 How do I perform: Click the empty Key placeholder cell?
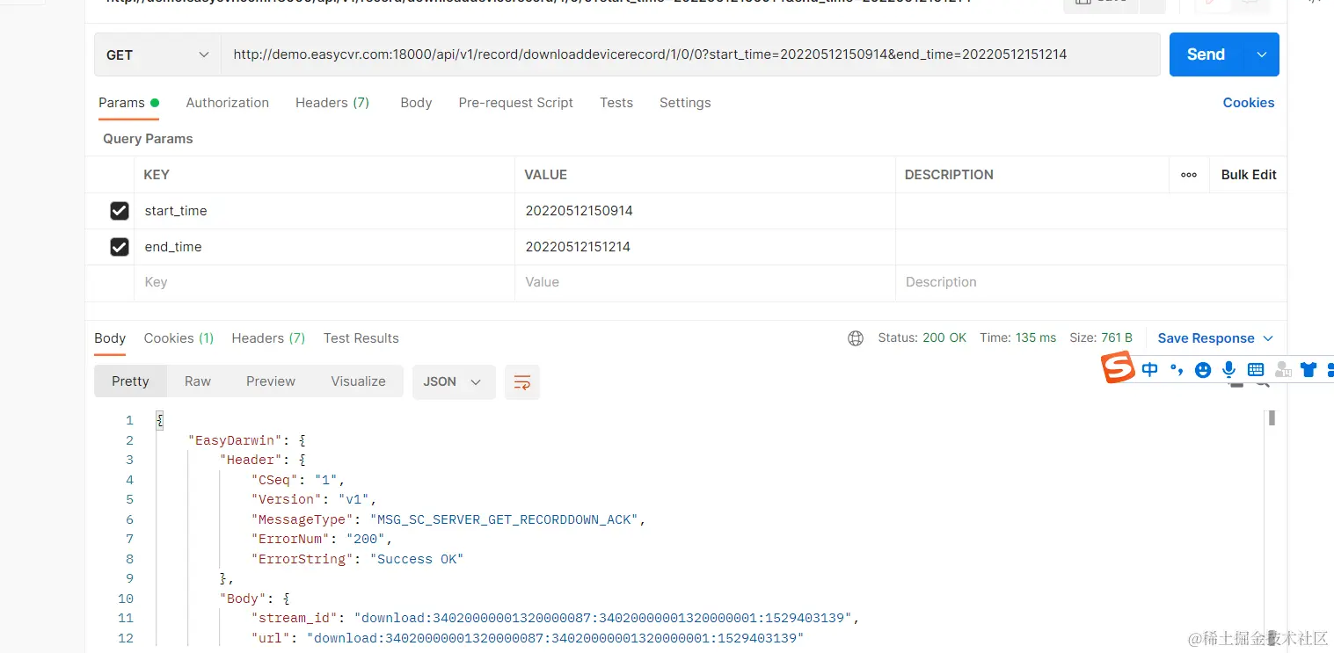(324, 282)
